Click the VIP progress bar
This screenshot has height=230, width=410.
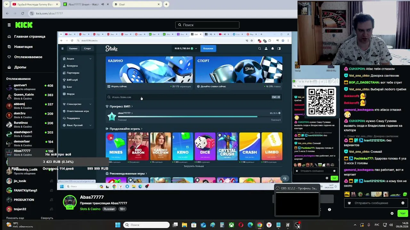[x=199, y=117]
